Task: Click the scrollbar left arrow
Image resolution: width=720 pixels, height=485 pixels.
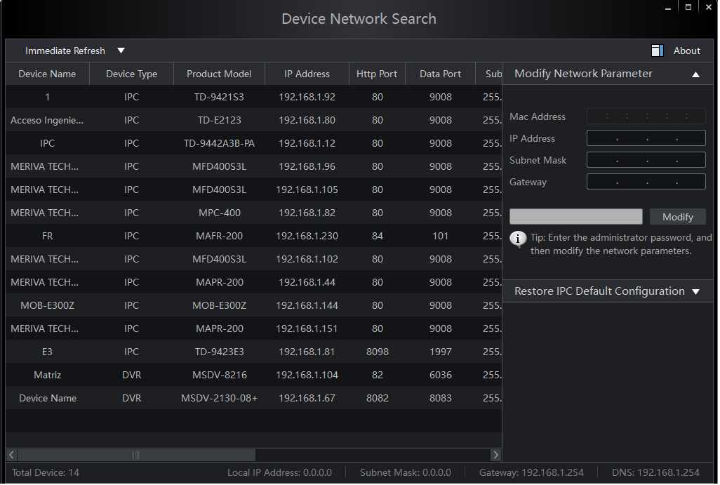Action: click(x=12, y=455)
